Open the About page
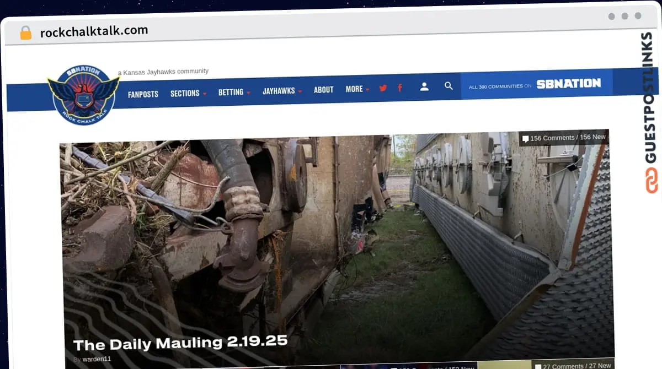The height and width of the screenshot is (369, 662). (324, 90)
